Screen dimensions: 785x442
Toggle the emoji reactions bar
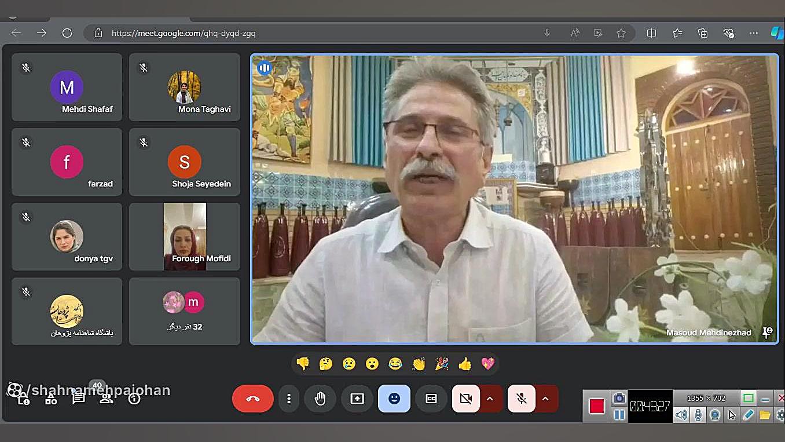click(x=394, y=399)
